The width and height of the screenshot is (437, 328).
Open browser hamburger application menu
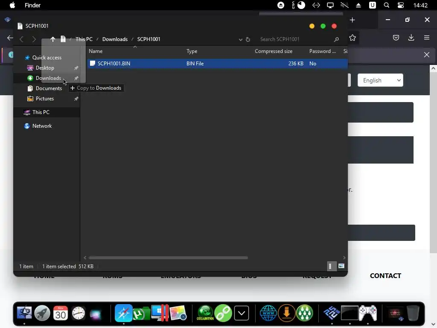click(426, 38)
